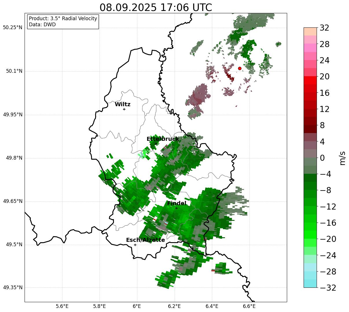Click the 49.8°N latitude label
Image resolution: width=349 pixels, height=312 pixels.
tap(14, 158)
